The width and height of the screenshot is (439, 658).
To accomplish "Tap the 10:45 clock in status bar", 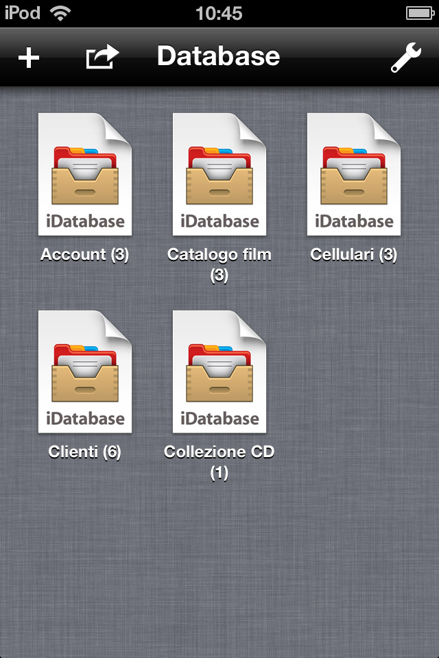I will 219,14.
